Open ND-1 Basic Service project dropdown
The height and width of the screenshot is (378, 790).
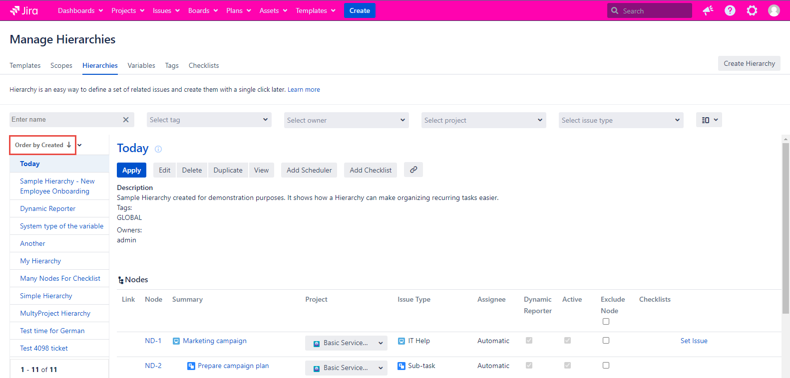coord(346,343)
